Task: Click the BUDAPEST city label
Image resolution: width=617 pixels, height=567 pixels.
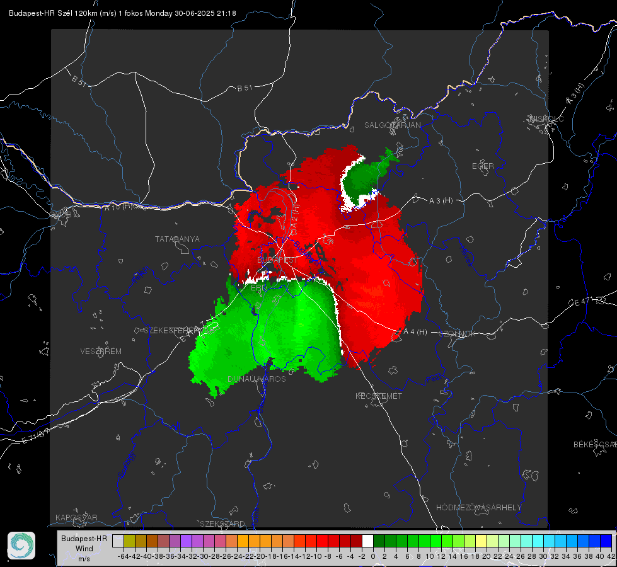Action: [277, 260]
